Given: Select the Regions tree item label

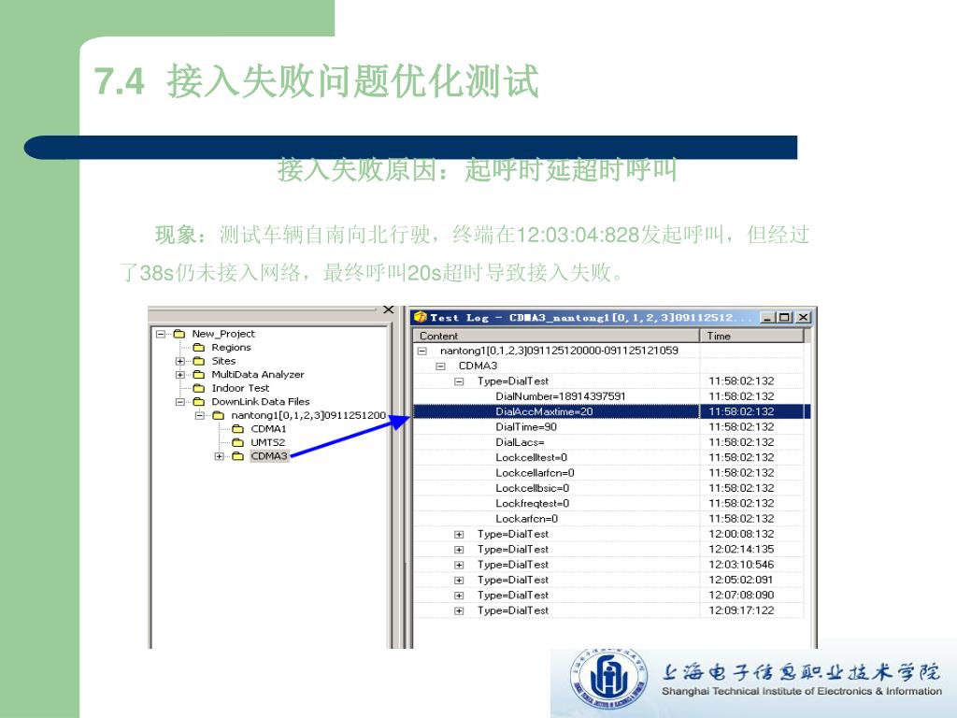Looking at the screenshot, I should pyautogui.click(x=232, y=348).
